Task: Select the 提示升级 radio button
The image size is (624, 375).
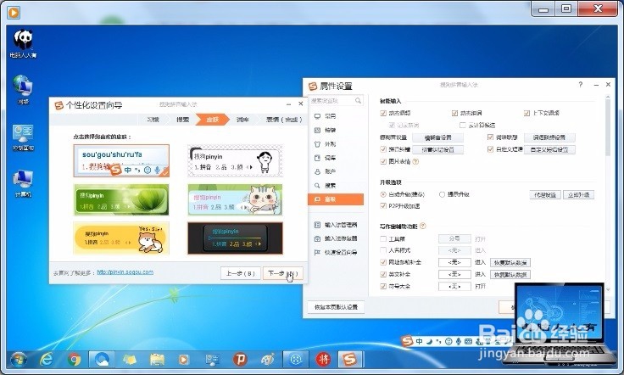Action: (442, 194)
